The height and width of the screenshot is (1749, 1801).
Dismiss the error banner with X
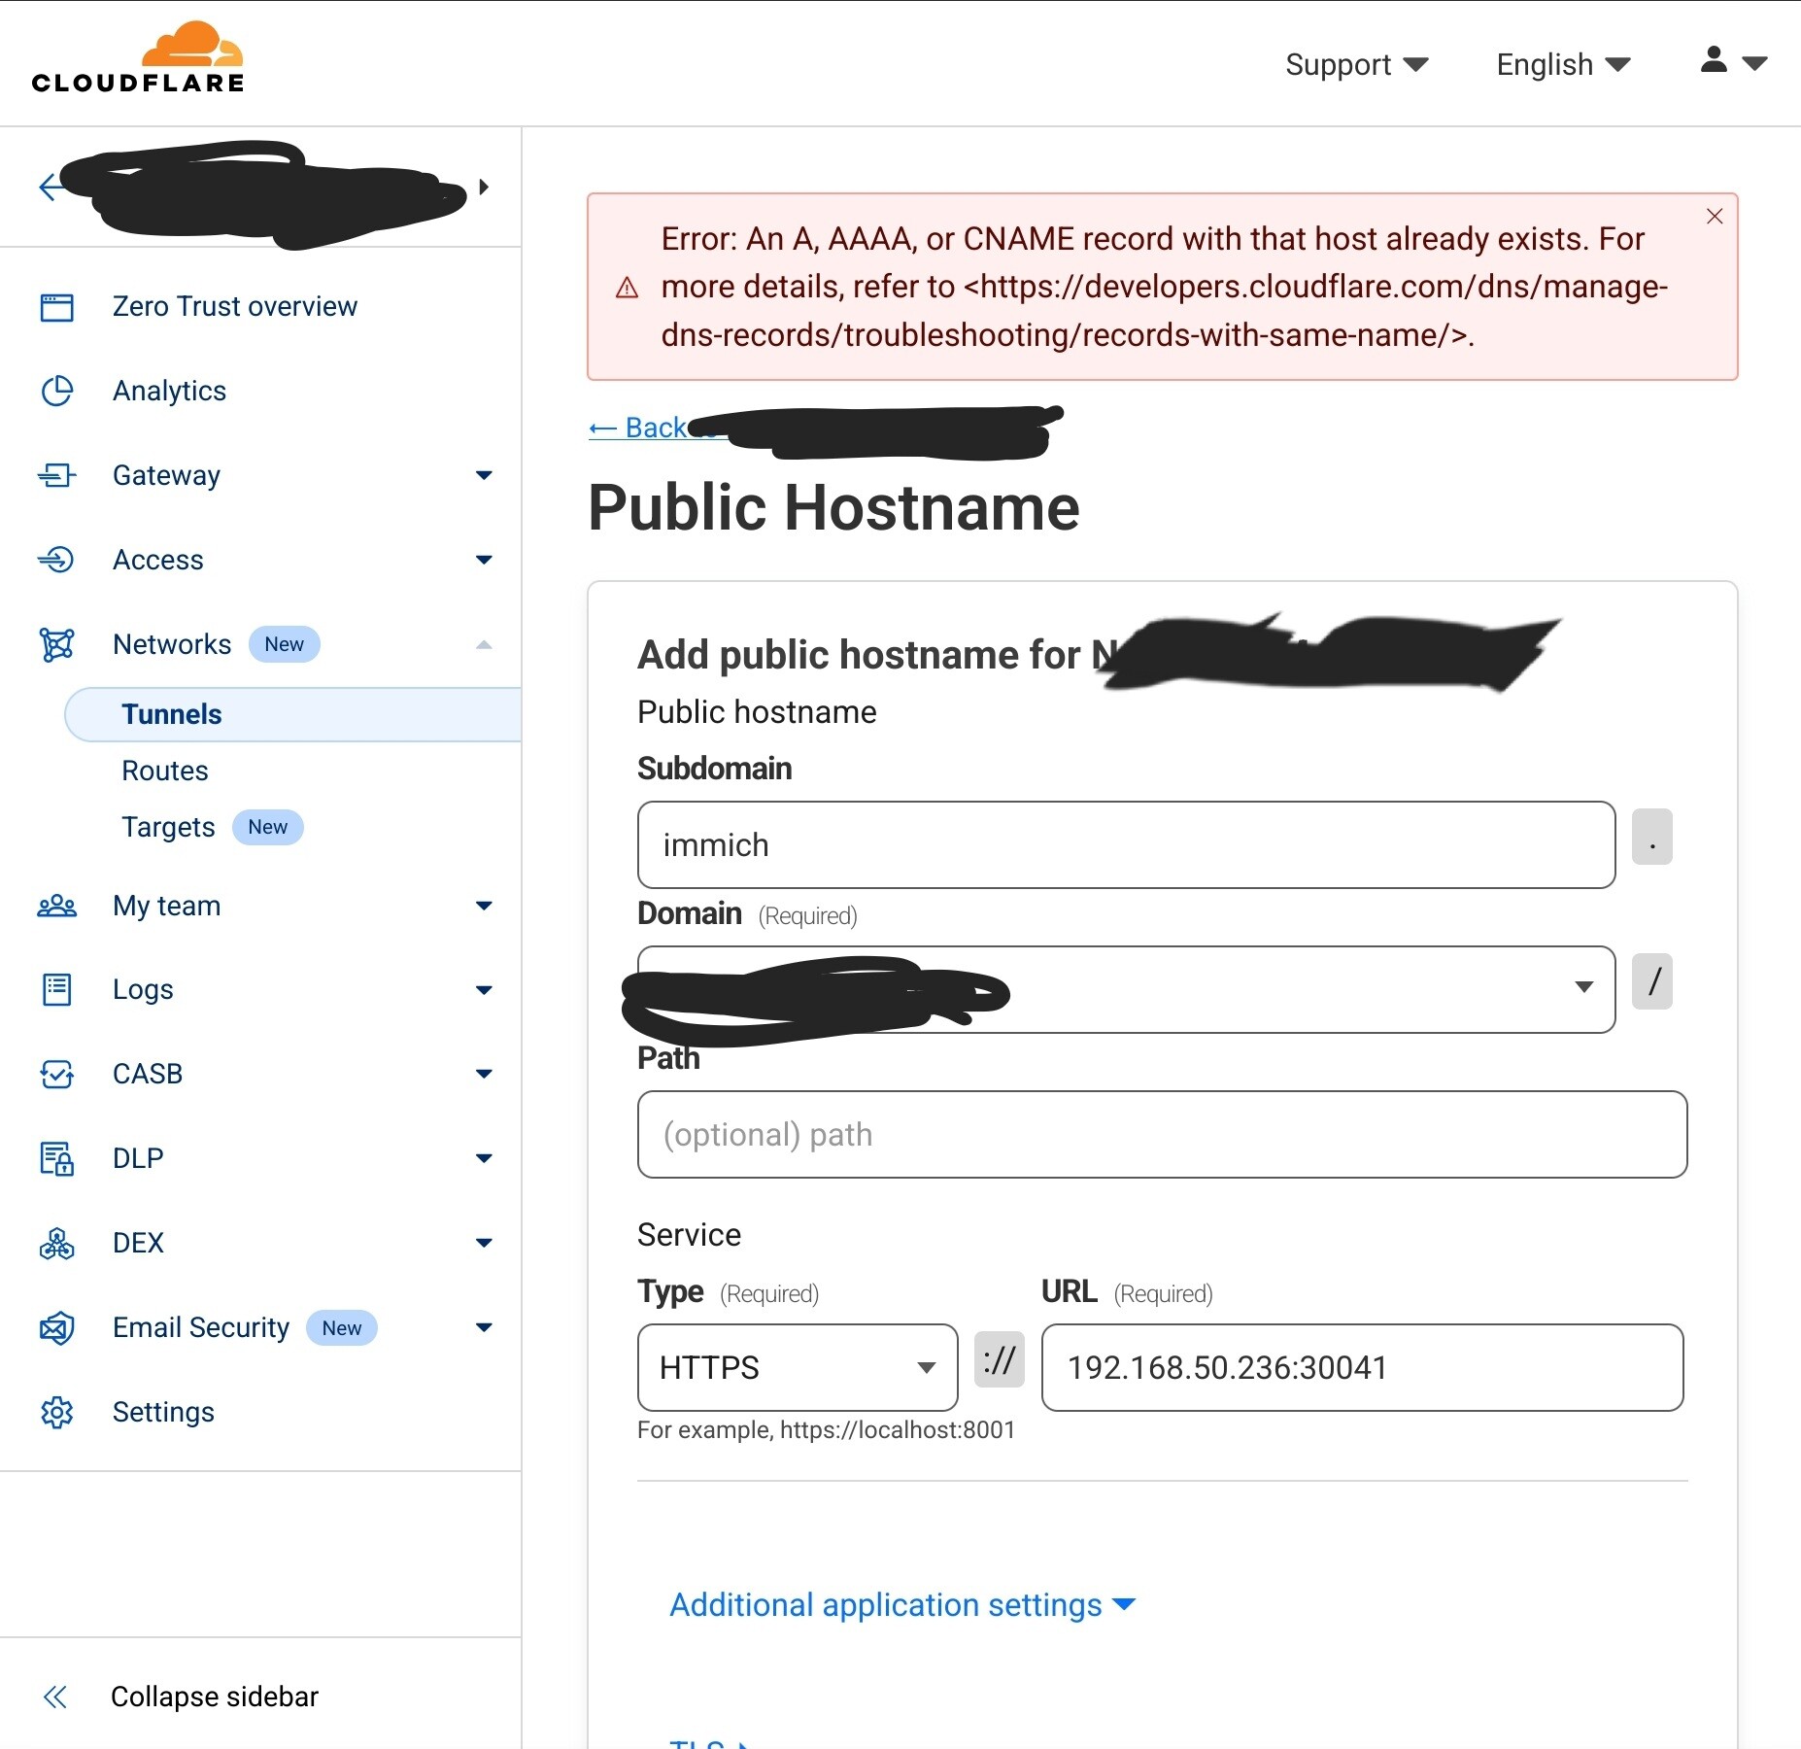point(1715,216)
